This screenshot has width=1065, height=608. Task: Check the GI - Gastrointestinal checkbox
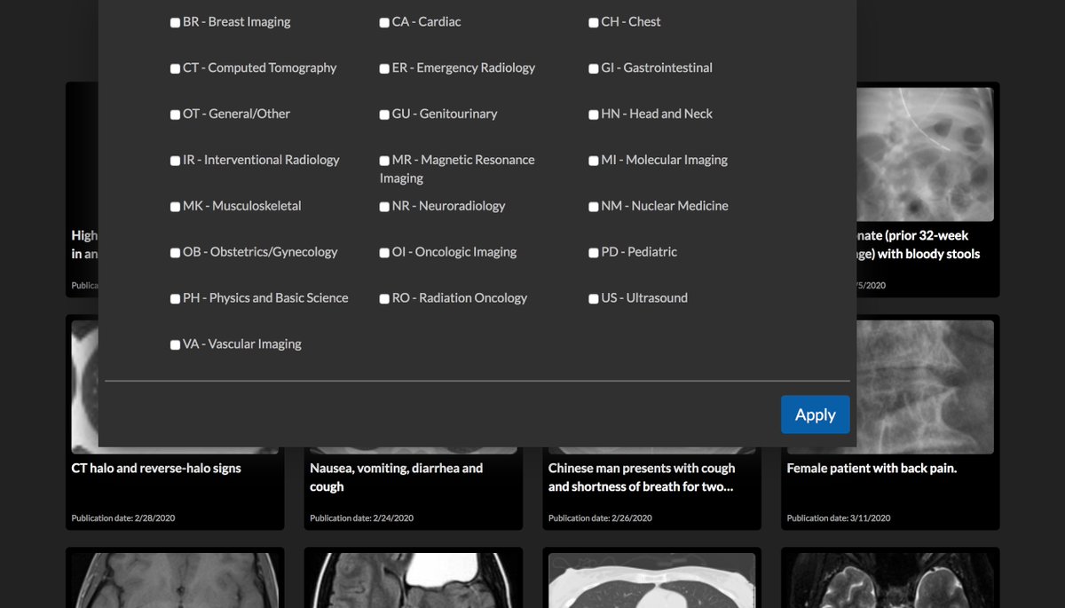tap(594, 68)
